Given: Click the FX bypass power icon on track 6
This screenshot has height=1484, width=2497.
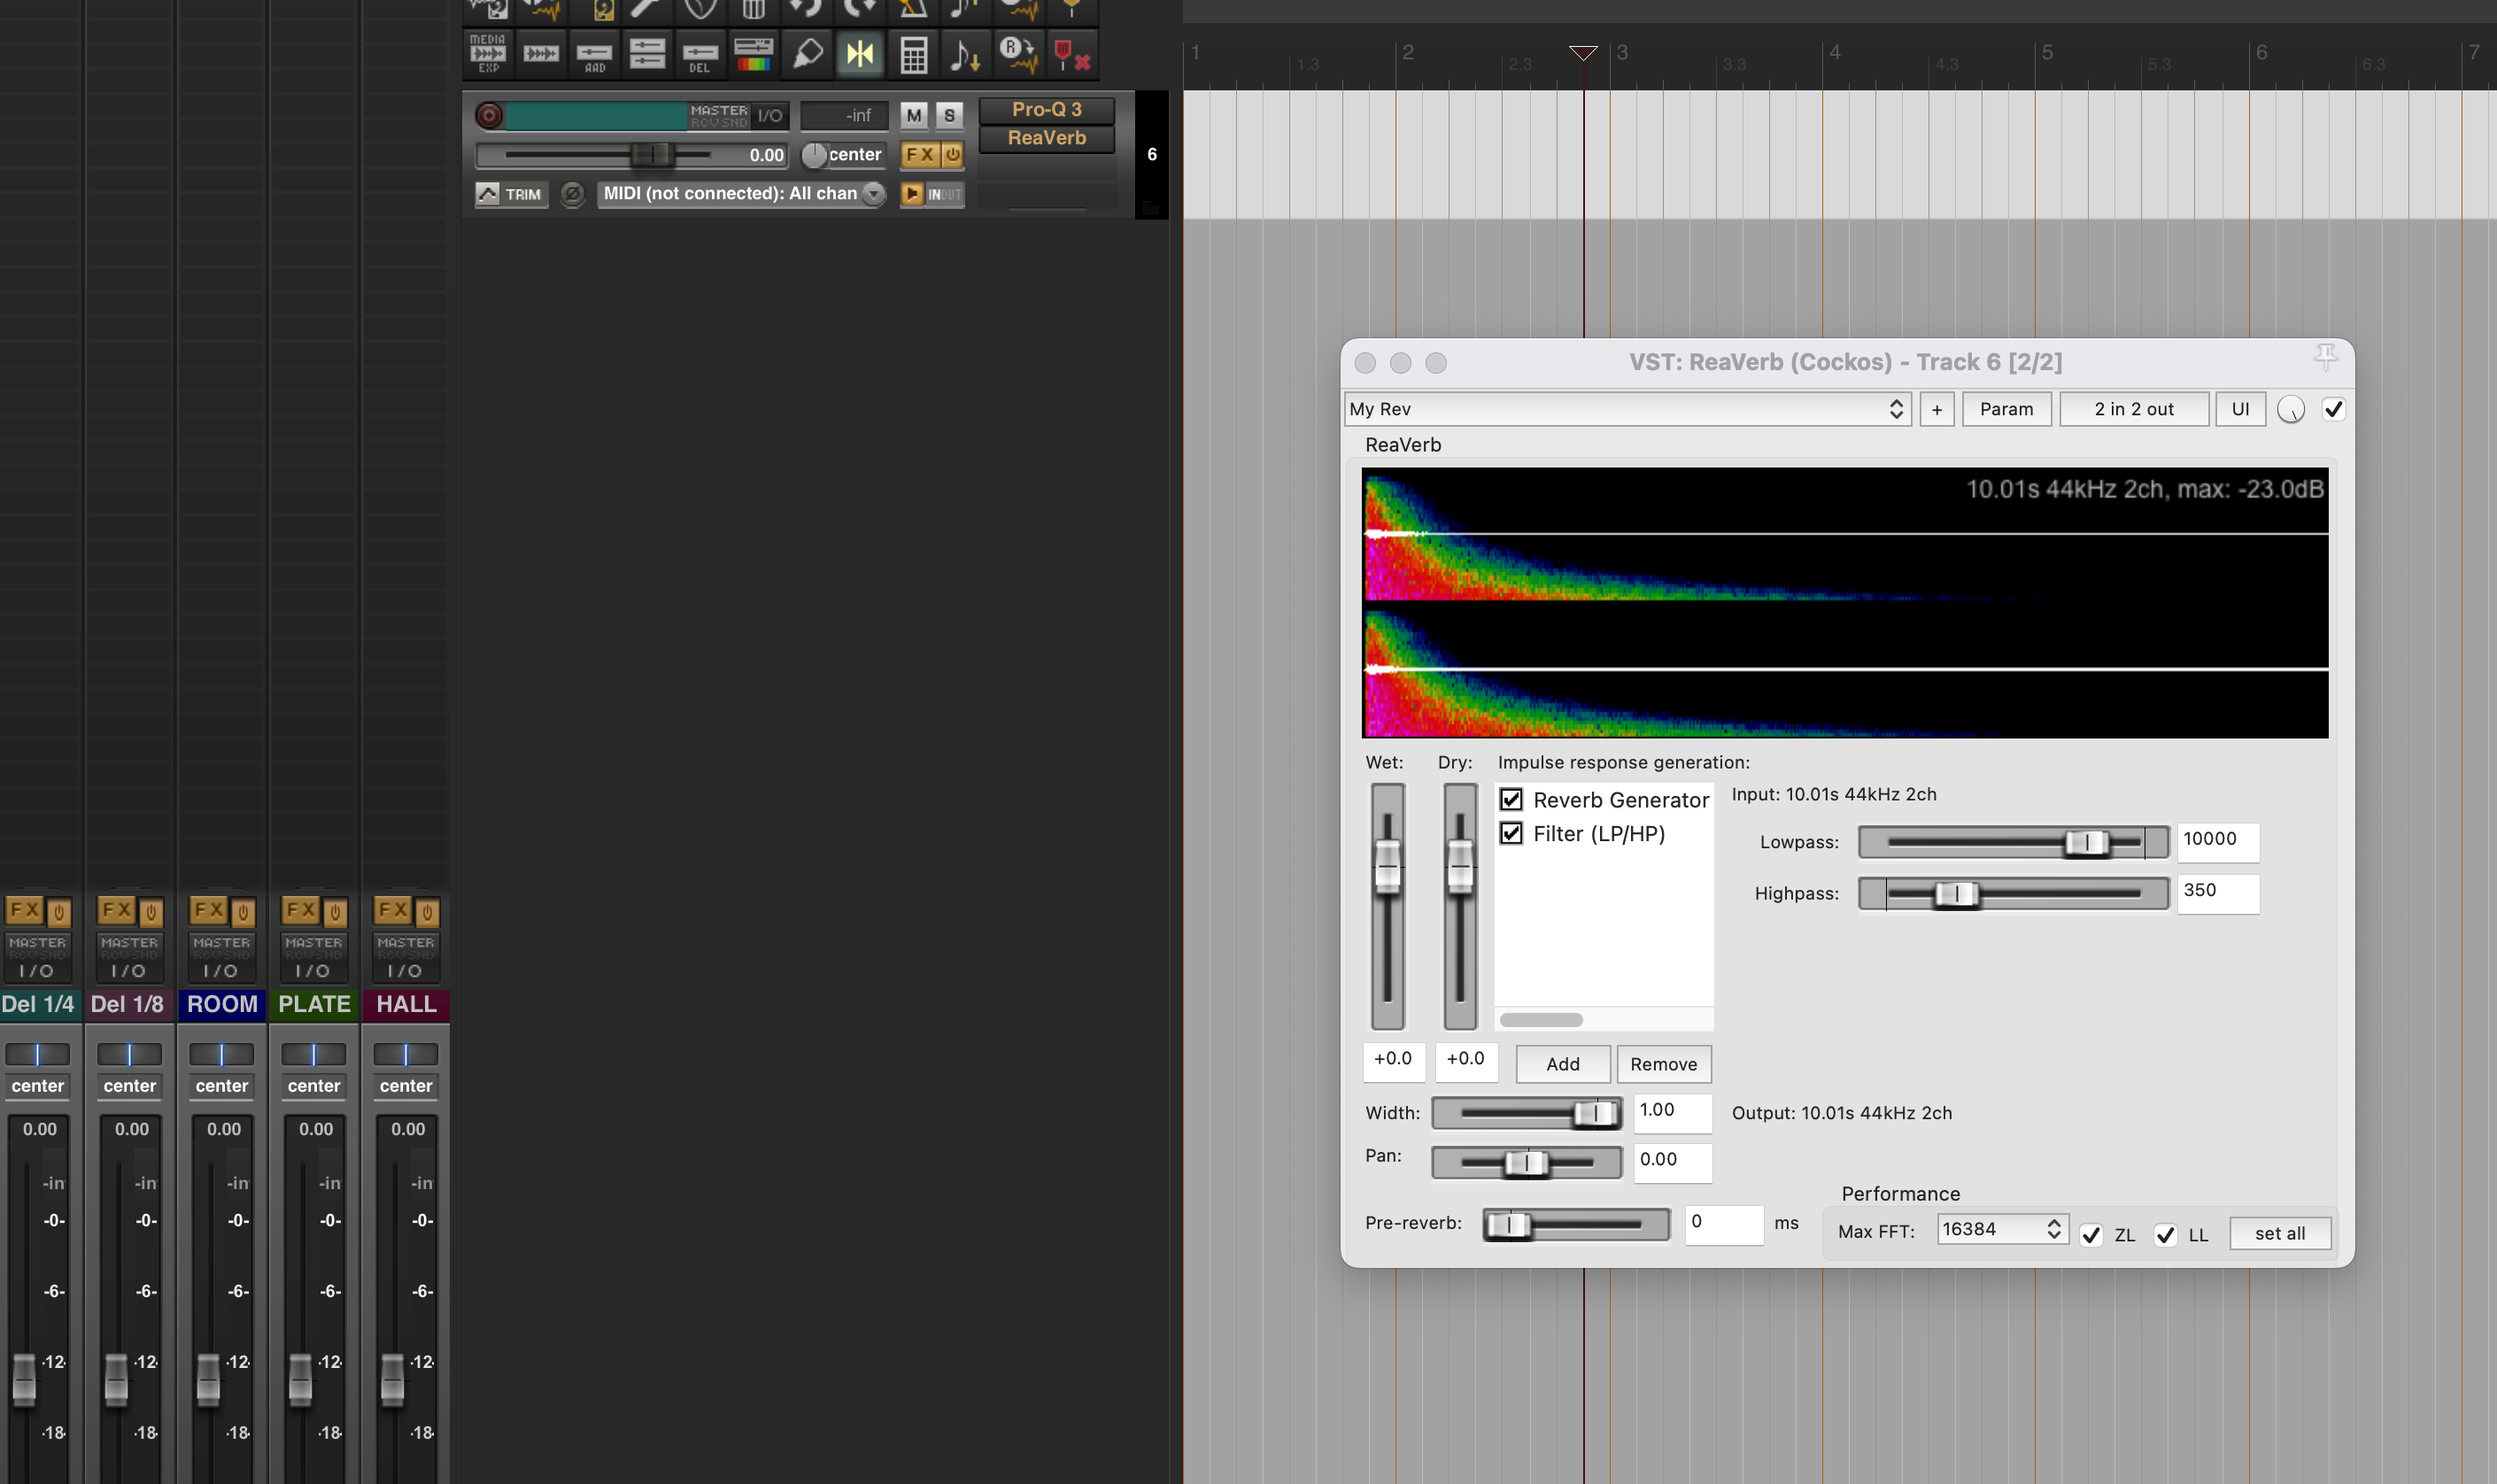Looking at the screenshot, I should click(x=952, y=155).
